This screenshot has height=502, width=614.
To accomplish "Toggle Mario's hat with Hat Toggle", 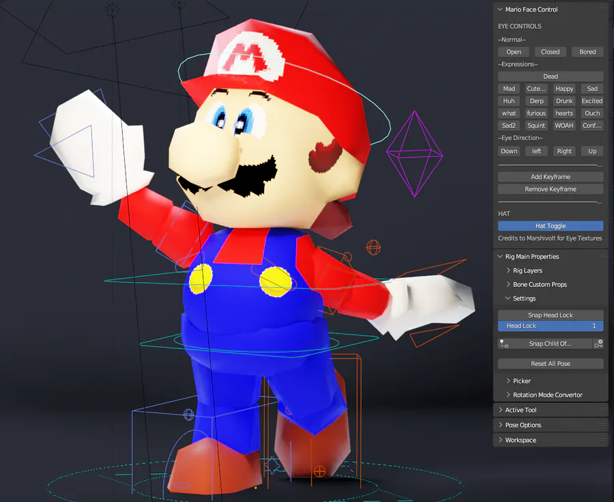I will pyautogui.click(x=550, y=225).
